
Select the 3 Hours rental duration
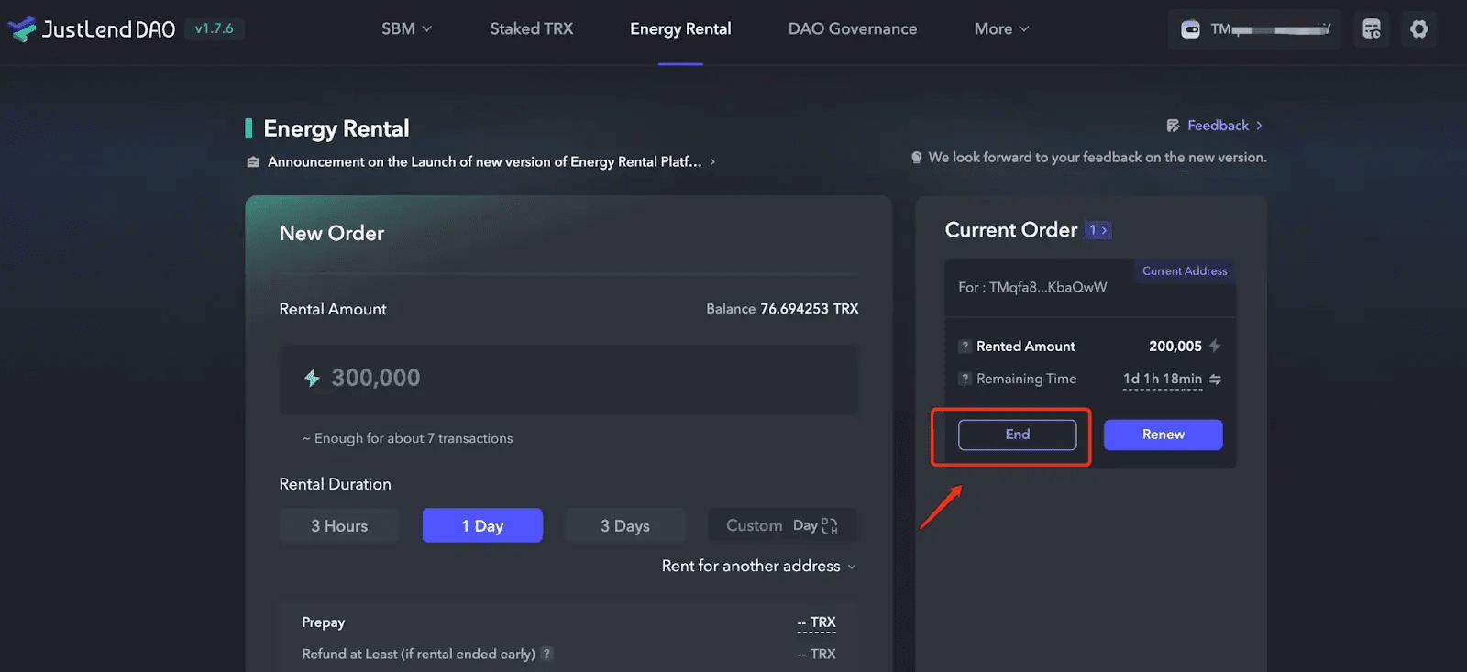coord(339,525)
